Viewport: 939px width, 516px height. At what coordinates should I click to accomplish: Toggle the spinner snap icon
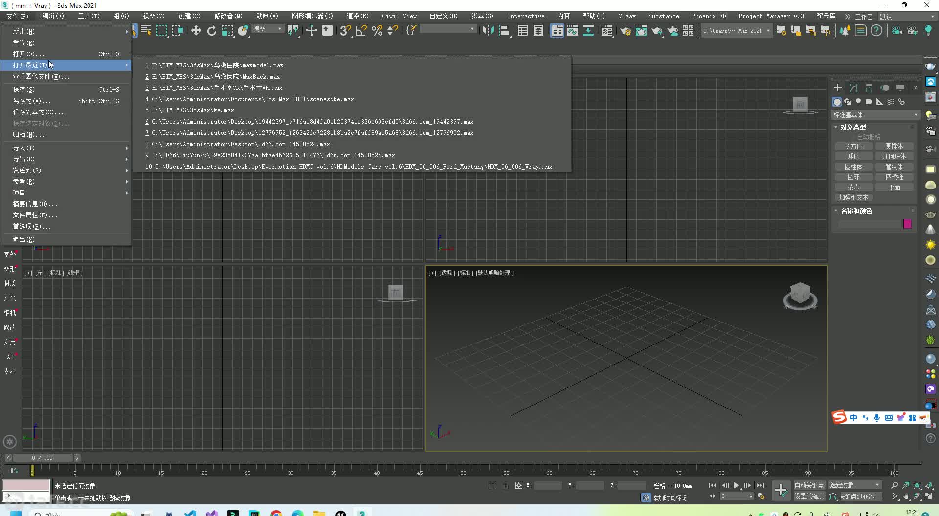[x=392, y=31]
